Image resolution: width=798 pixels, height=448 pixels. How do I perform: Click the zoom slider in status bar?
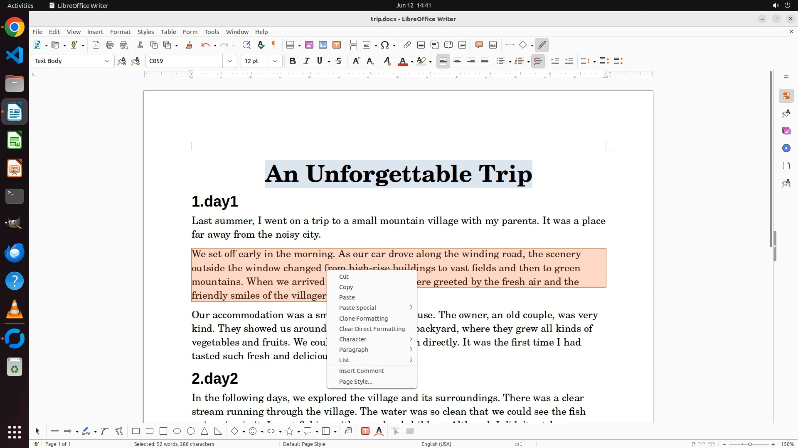coord(749,444)
